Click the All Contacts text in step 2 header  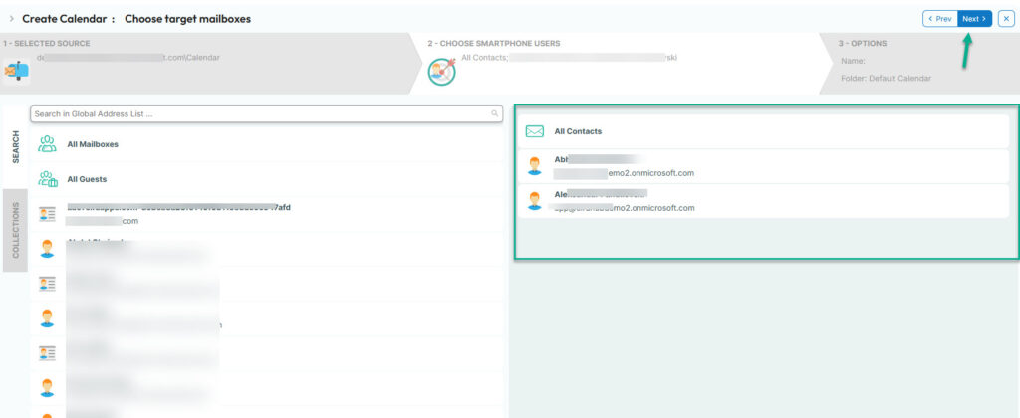[x=483, y=58]
